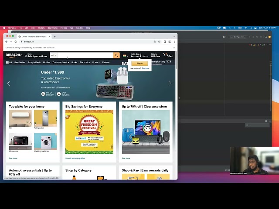Open 'Customer Service' in Amazon nav
The height and width of the screenshot is (209, 279).
click(x=61, y=63)
